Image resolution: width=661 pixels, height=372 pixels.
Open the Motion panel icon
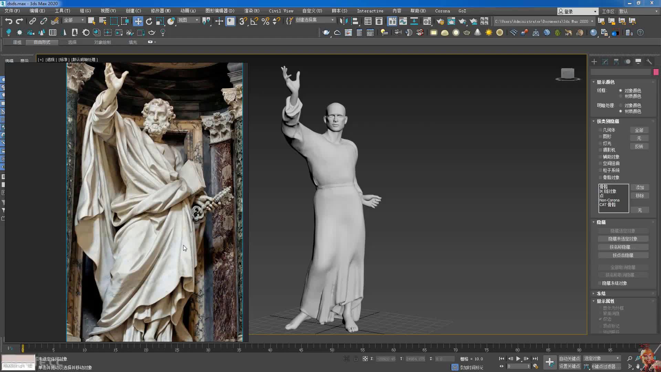coord(627,62)
